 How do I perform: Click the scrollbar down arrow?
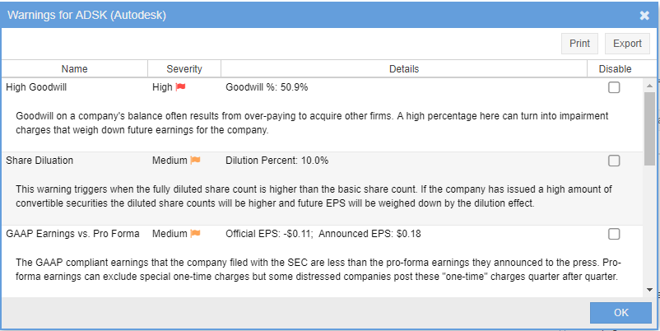click(x=650, y=290)
